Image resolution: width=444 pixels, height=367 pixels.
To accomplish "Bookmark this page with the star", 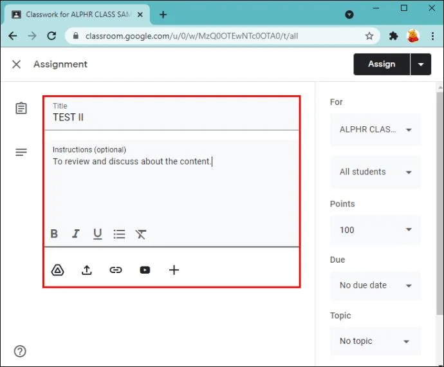I will 369,36.
